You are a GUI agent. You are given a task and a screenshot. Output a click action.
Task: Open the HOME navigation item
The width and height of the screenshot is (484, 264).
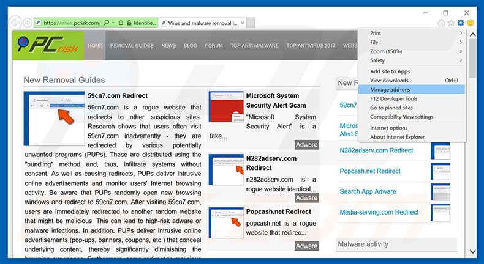click(x=95, y=45)
